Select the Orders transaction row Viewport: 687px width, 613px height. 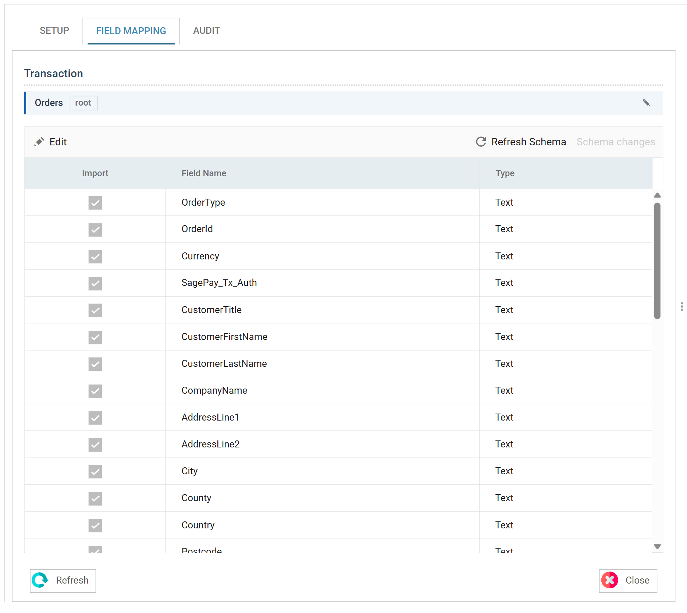click(343, 103)
